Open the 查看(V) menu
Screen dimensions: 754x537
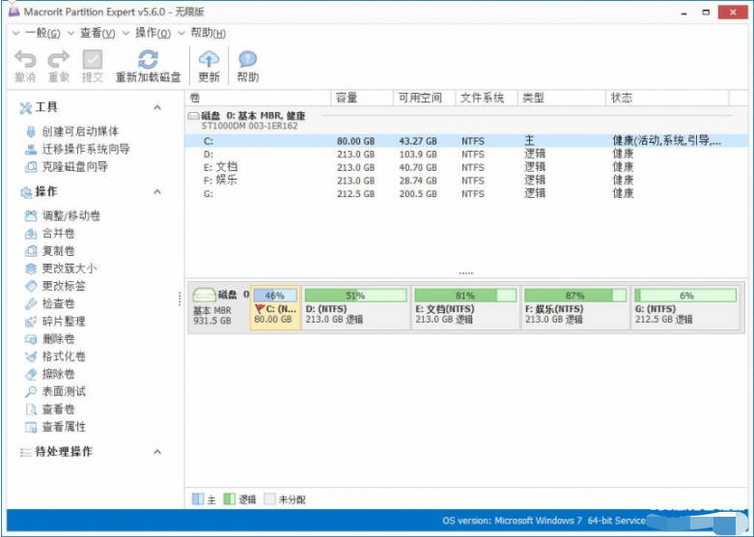click(x=98, y=34)
